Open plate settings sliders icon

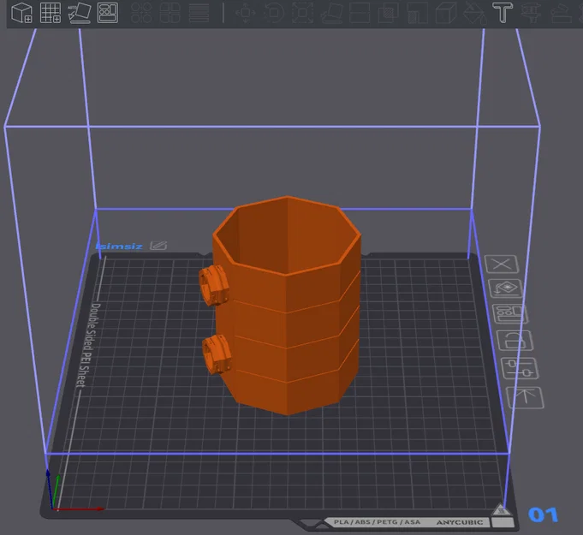pyautogui.click(x=520, y=368)
